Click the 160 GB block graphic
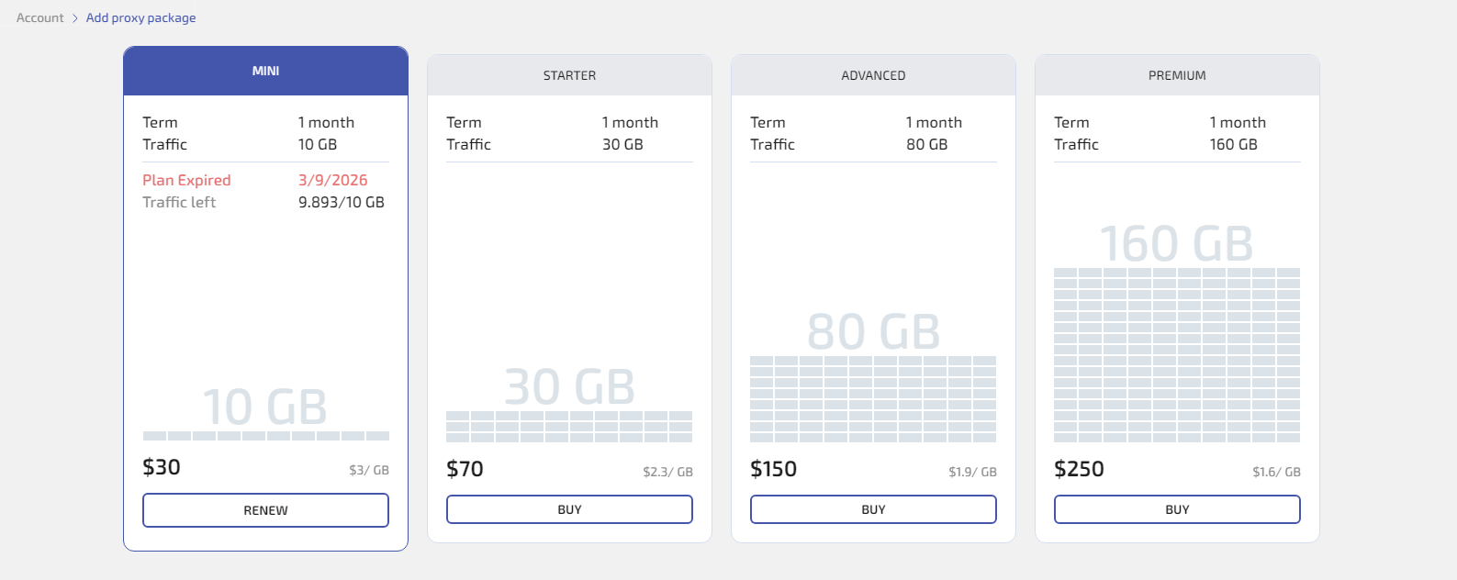Viewport: 1457px width, 580px height. point(1177,354)
